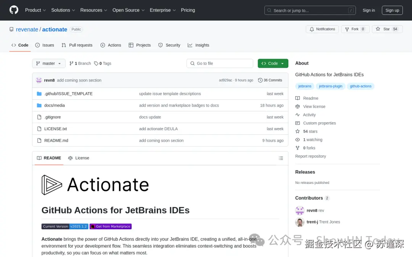Click the bell icon in Notifications
The width and height of the screenshot is (412, 257).
[x=312, y=29]
